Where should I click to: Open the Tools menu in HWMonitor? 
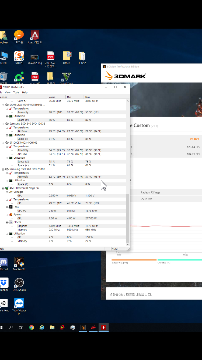pos(16,92)
